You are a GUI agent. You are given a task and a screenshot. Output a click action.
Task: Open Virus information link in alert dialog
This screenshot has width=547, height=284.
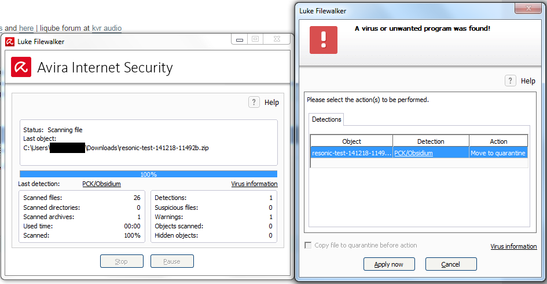[x=513, y=246]
